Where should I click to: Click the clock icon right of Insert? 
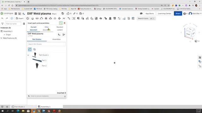point(28,19)
